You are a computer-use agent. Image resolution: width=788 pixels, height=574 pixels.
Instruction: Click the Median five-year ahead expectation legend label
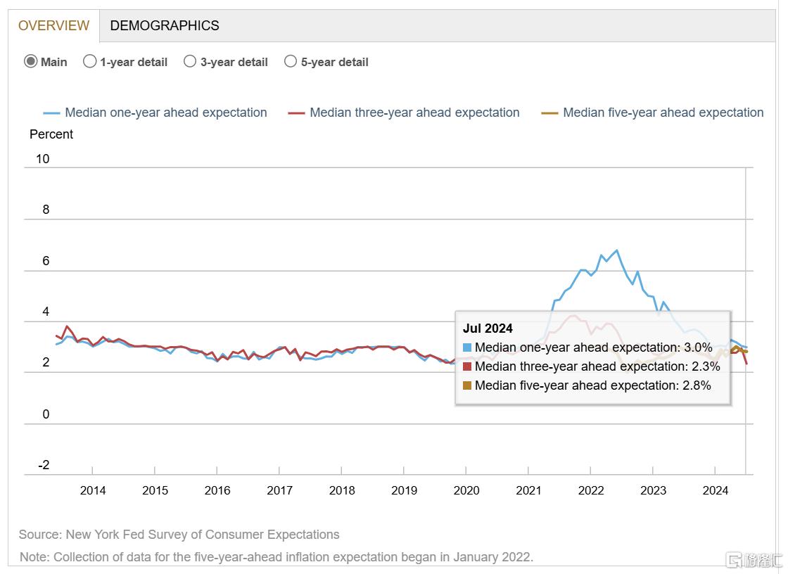point(663,113)
